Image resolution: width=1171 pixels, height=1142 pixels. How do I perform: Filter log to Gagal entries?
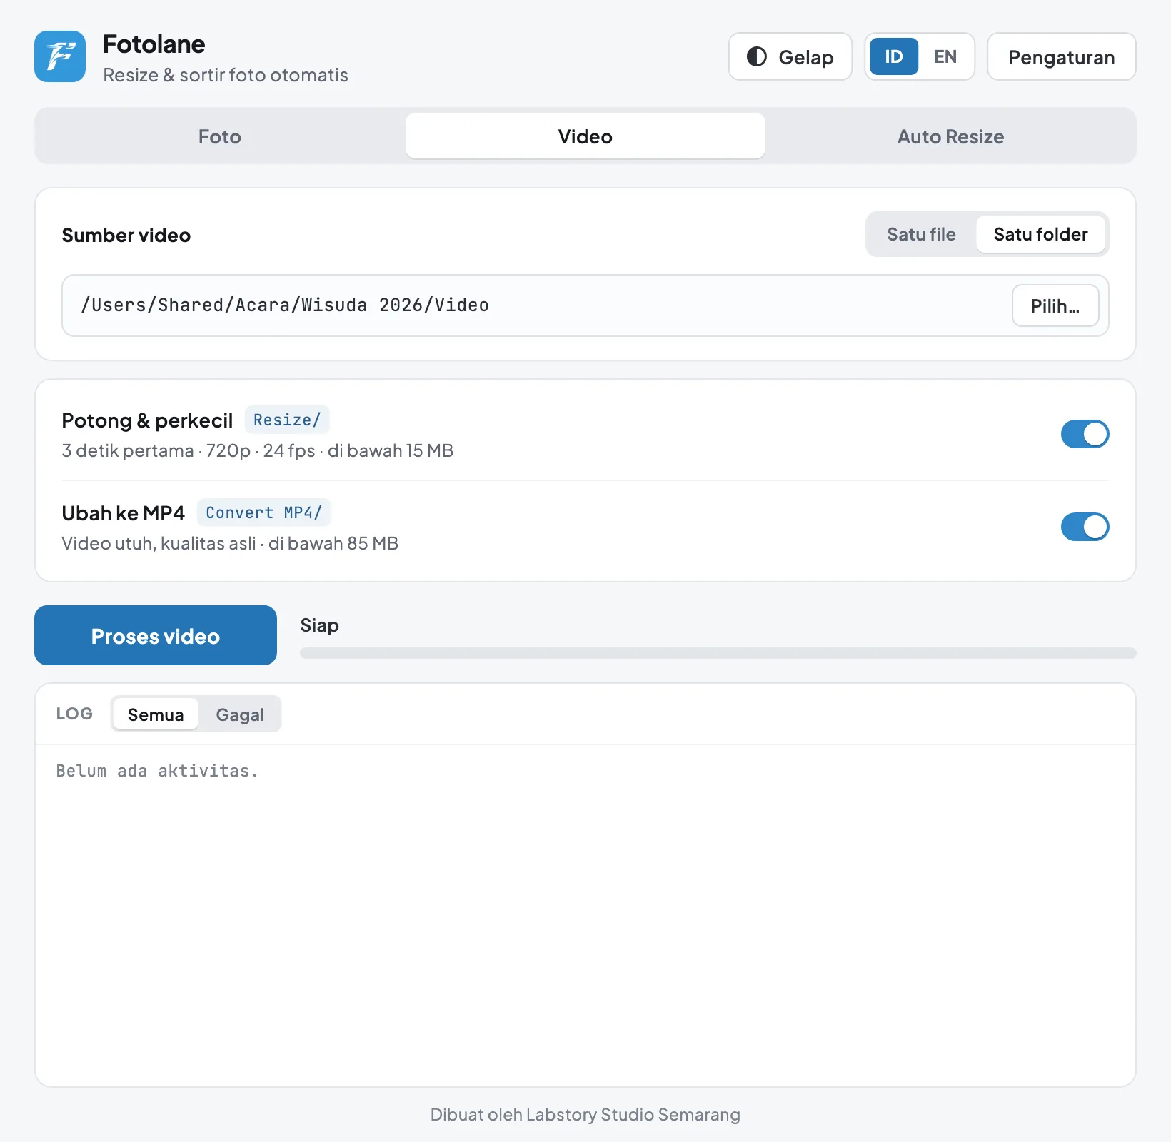(x=240, y=714)
